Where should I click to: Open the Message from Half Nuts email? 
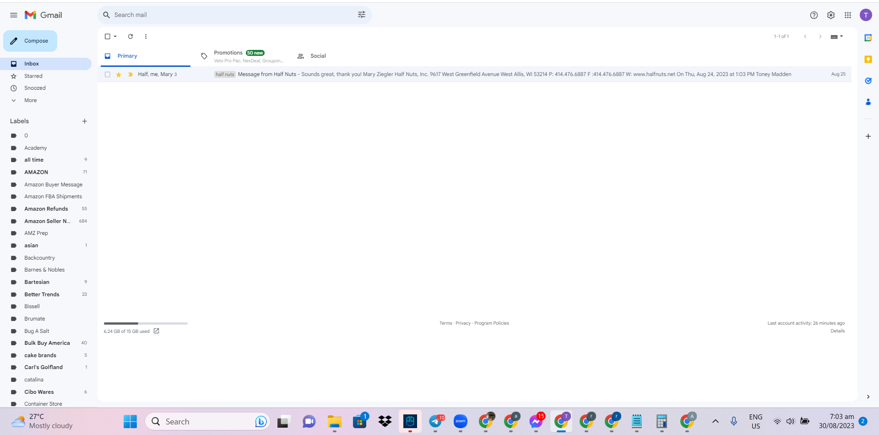[474, 74]
